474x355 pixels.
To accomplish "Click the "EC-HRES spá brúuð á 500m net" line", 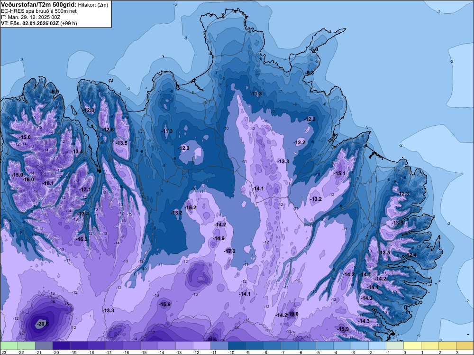I will [39, 11].
